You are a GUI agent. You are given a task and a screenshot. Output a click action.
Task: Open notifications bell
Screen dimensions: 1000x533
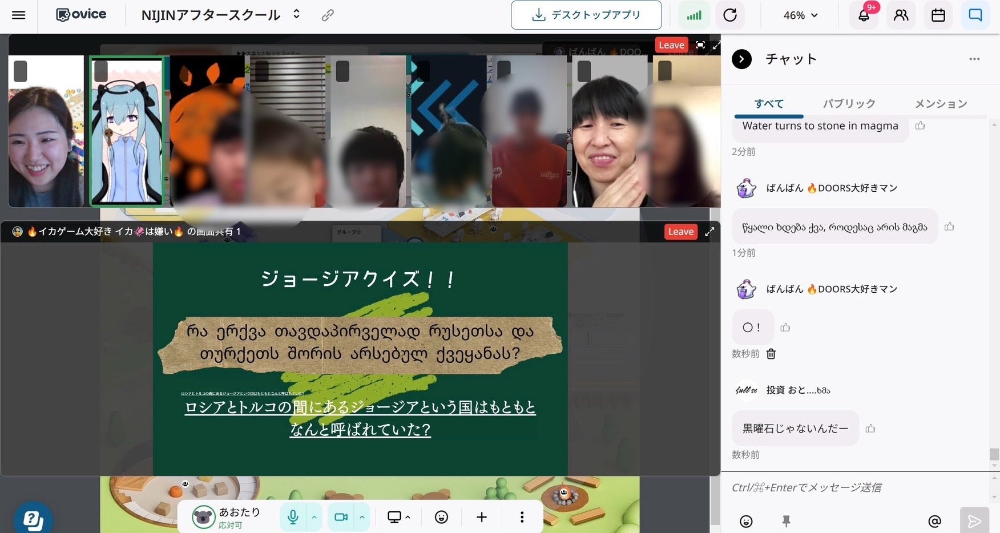point(864,15)
